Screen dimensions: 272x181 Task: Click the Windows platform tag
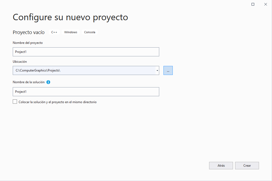point(71,32)
